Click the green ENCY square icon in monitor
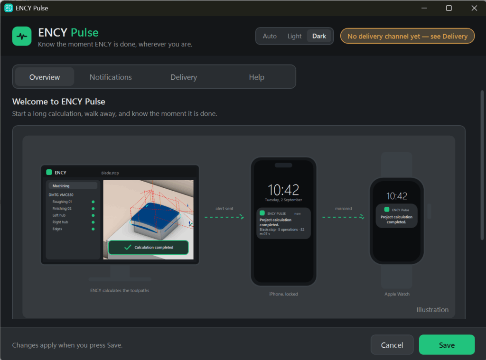 49,172
